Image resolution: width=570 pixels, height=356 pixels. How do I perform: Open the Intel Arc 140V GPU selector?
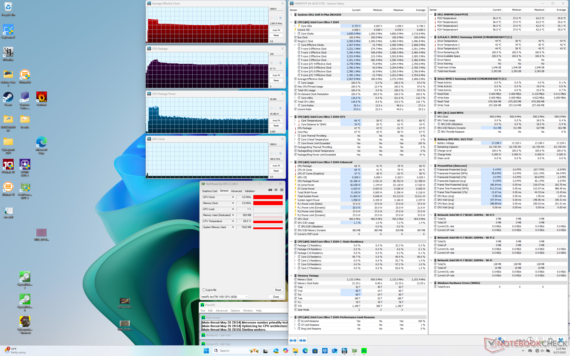(x=224, y=297)
